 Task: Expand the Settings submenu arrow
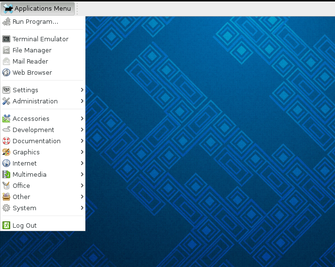click(82, 90)
